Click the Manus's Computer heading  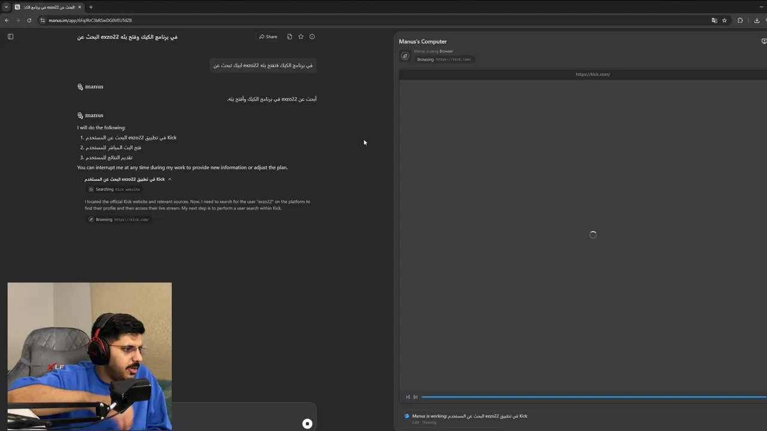[422, 41]
